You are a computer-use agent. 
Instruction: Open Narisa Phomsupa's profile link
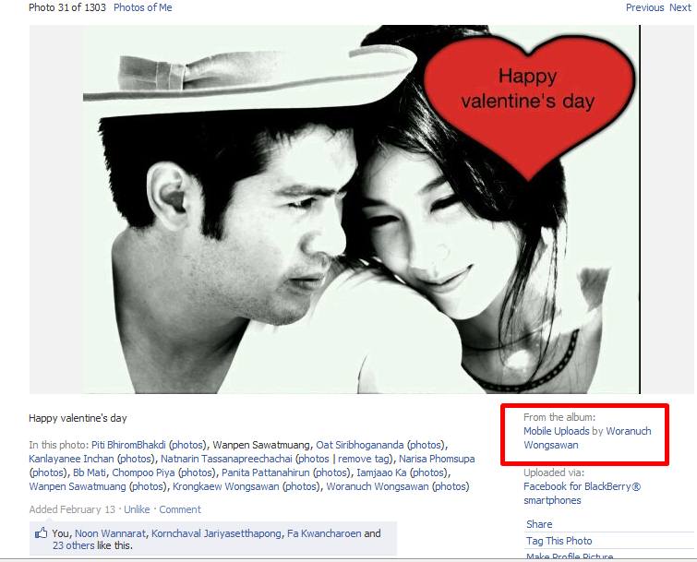coord(437,459)
